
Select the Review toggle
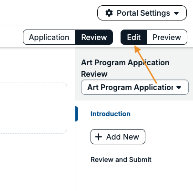coord(94,37)
